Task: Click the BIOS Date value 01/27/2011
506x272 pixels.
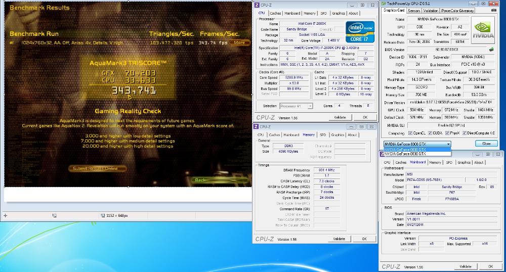Action: click(451, 224)
